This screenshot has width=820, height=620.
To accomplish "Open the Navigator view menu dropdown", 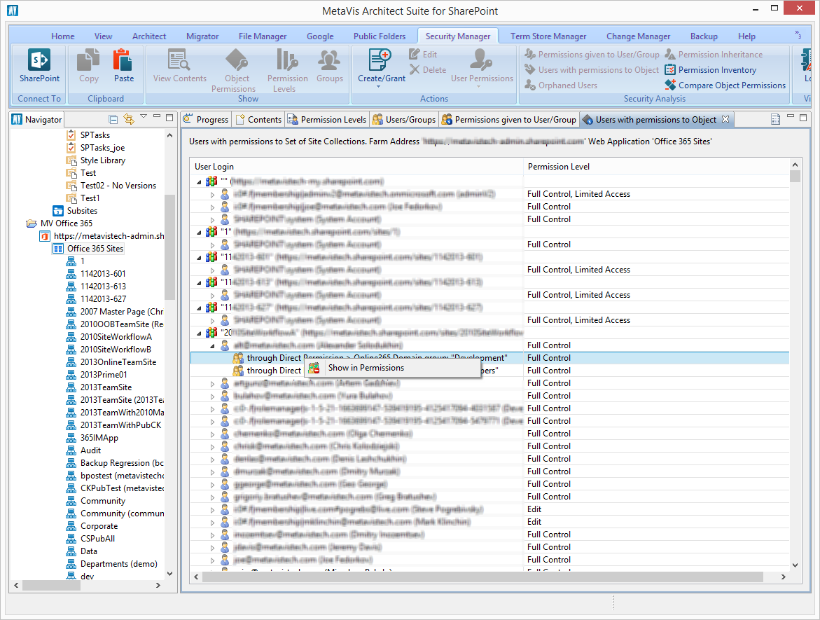I will tap(144, 117).
